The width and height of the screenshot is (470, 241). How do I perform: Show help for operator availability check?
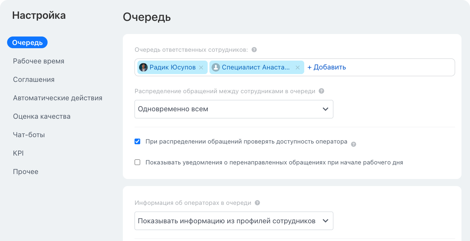pyautogui.click(x=354, y=144)
